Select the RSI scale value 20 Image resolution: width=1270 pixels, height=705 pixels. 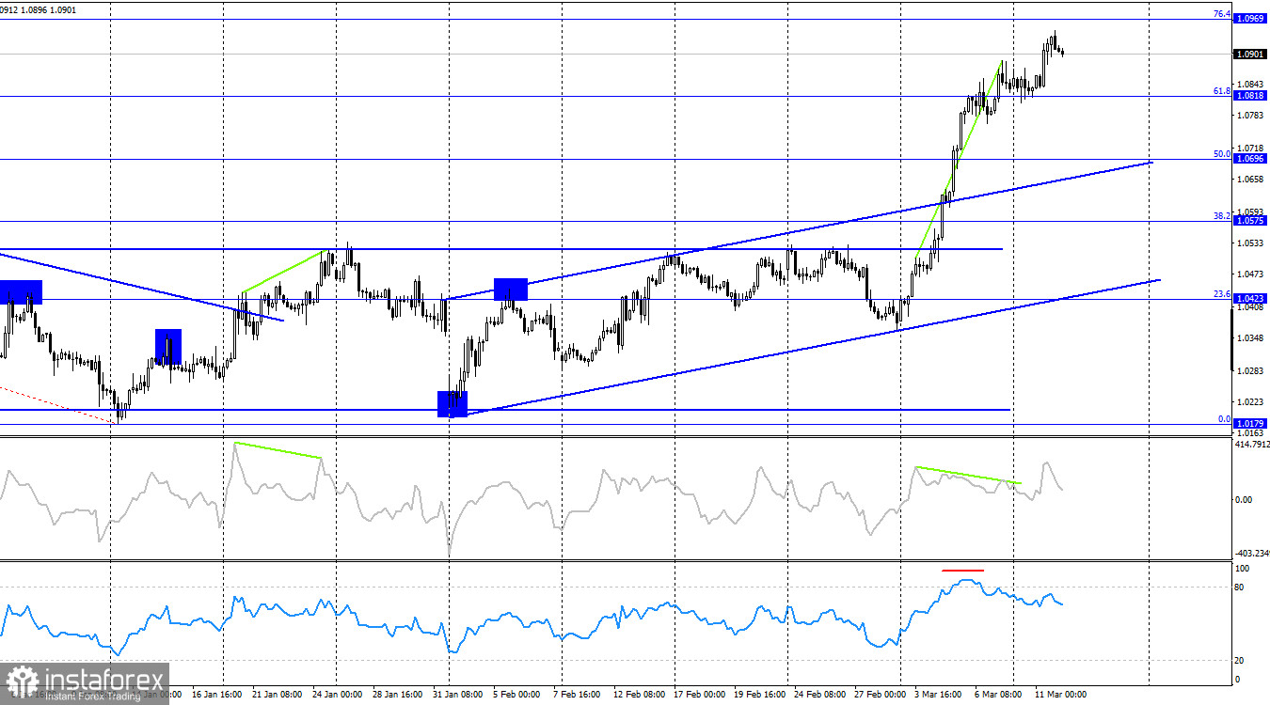(x=1240, y=661)
